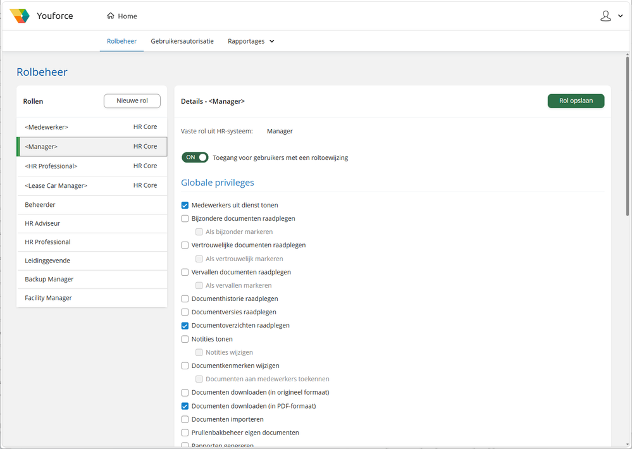632x449 pixels.
Task: Open the user profile icon
Action: pos(605,16)
